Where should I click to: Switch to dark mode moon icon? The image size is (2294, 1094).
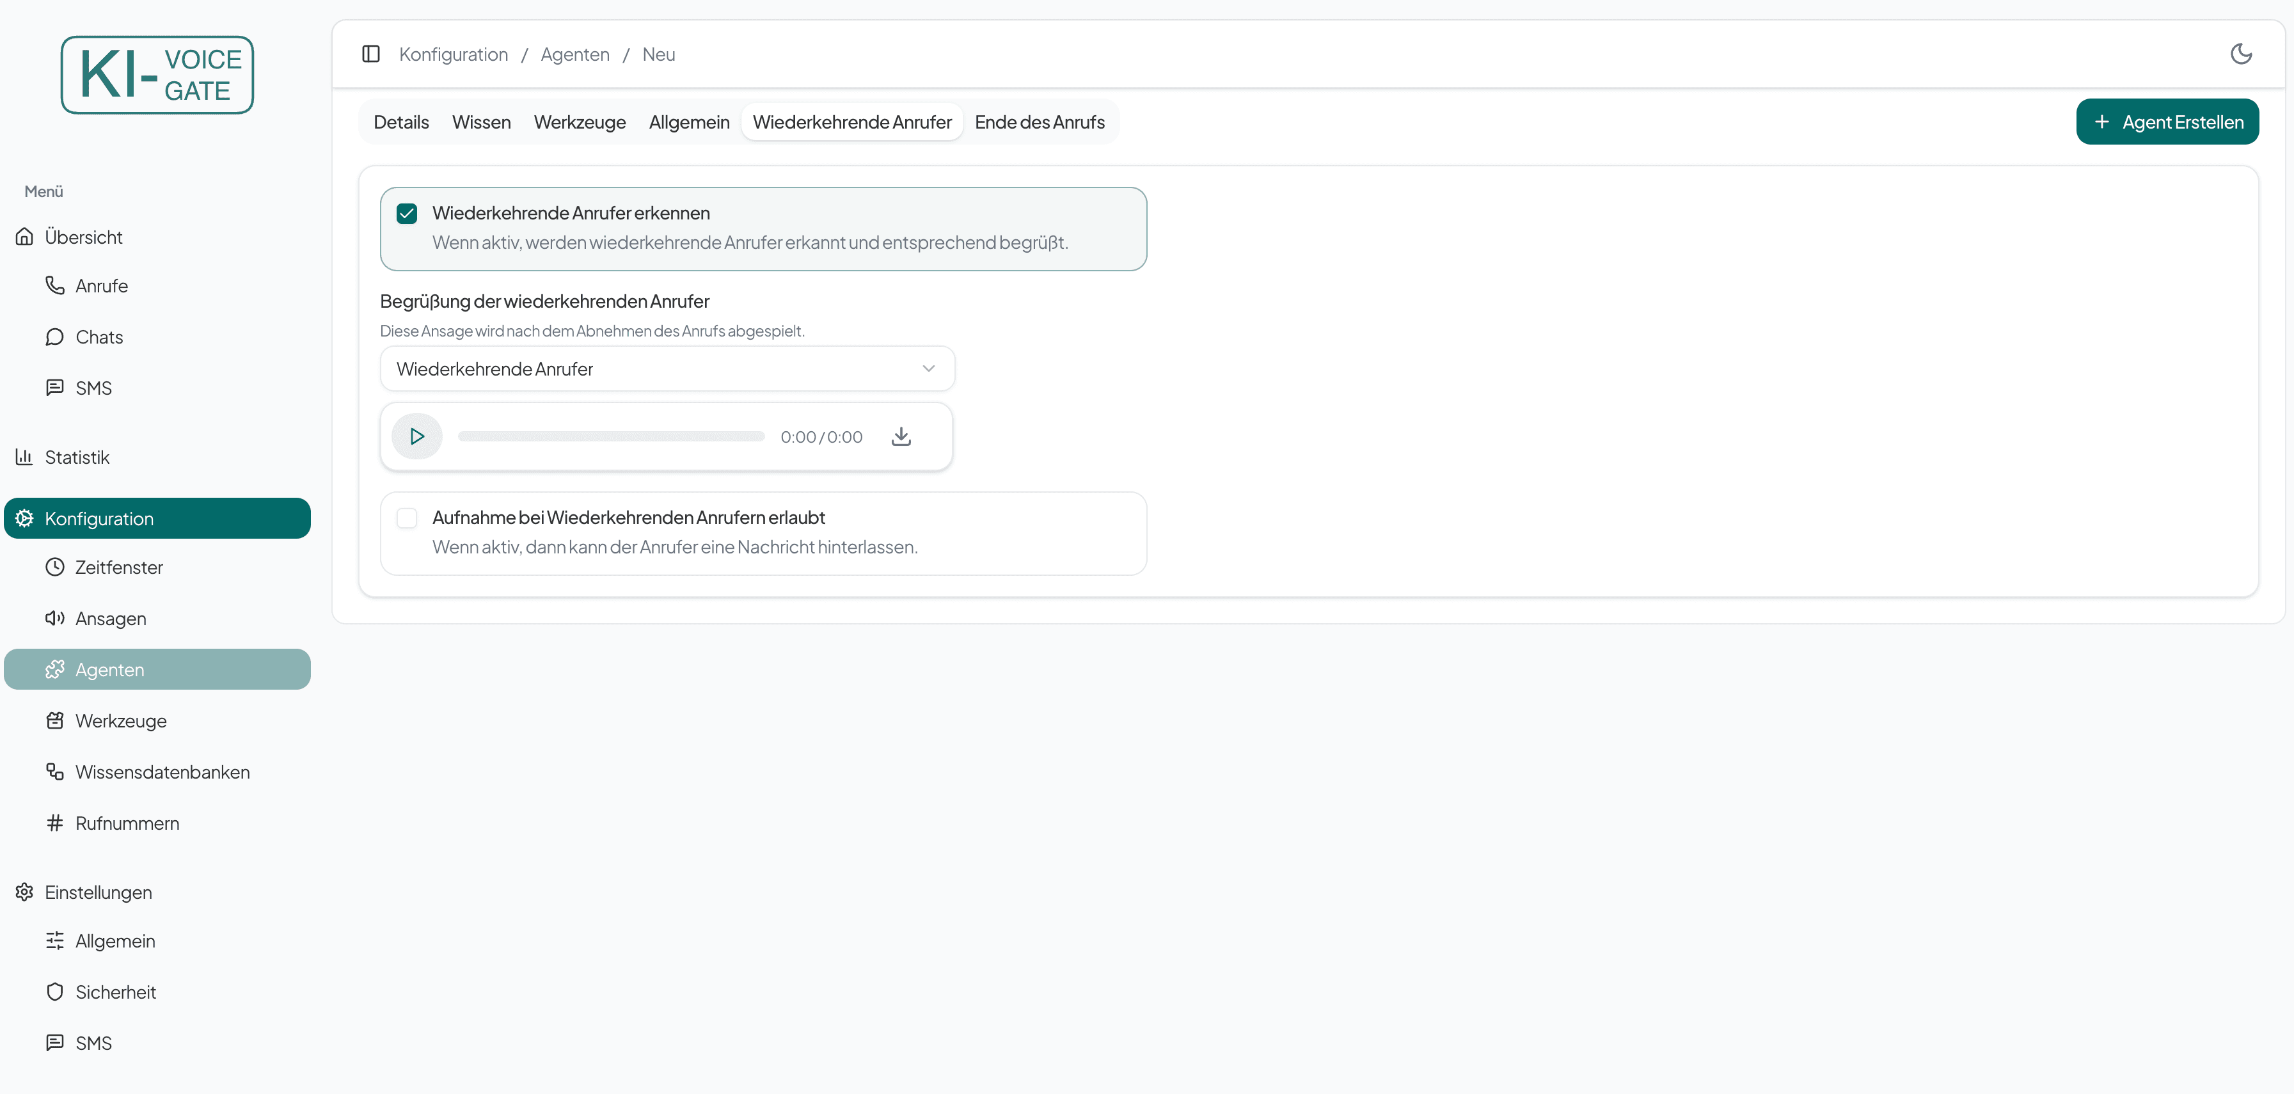coord(2240,54)
